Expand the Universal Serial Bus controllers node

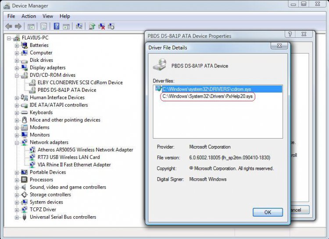tap(17, 217)
